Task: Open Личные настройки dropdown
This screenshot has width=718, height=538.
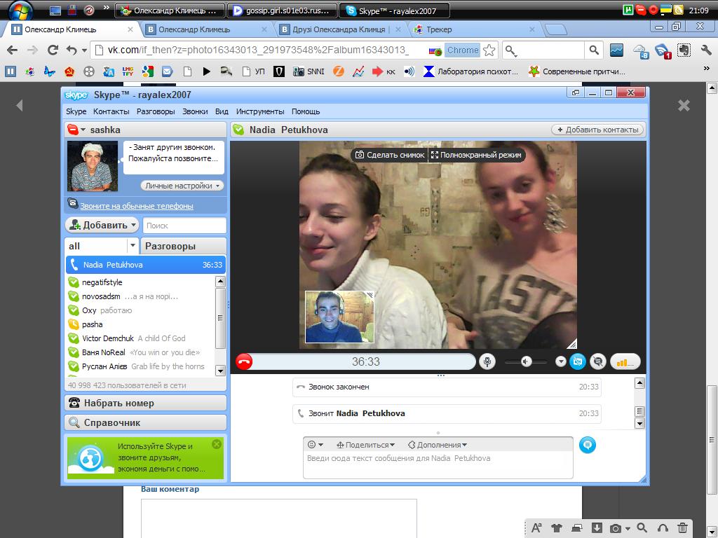Action: tap(182, 185)
